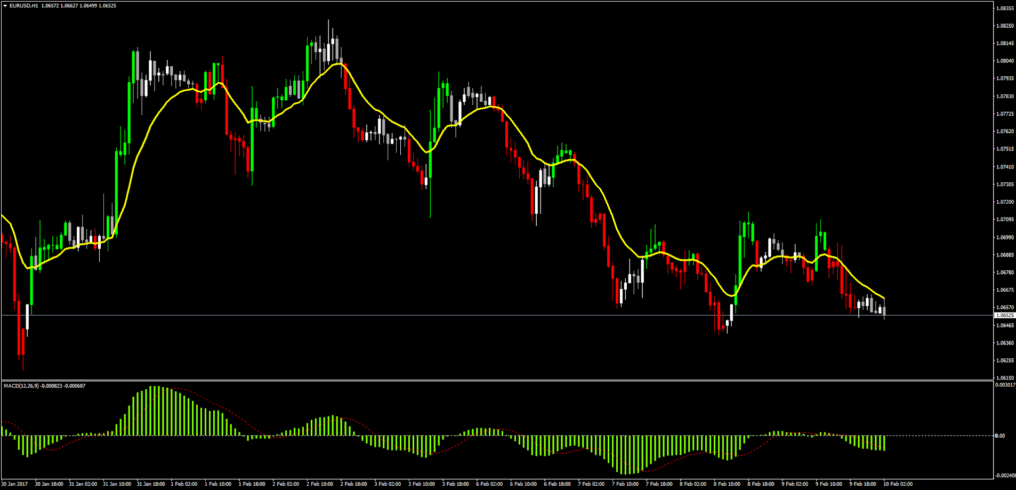This screenshot has height=490, width=1016.
Task: Click the 1.06360 price axis label
Action: click(x=1005, y=343)
